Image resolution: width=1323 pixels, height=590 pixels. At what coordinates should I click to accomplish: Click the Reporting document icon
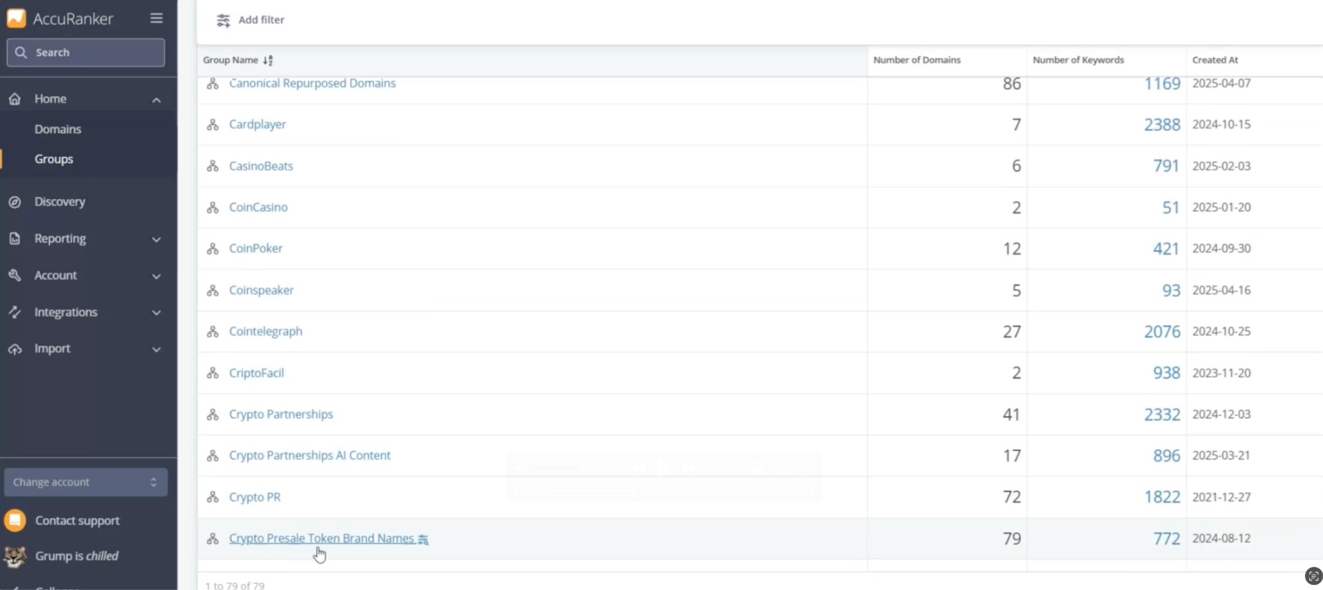tap(15, 238)
